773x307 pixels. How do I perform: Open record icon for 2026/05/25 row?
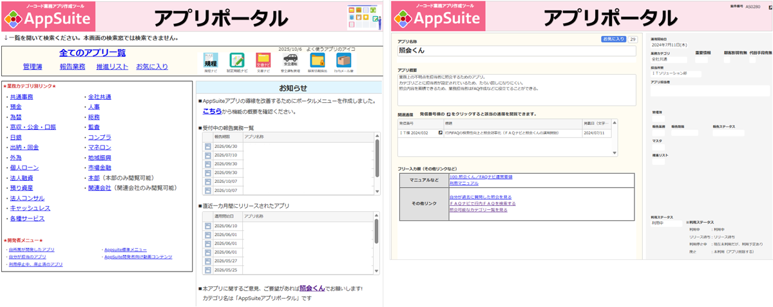(x=208, y=270)
